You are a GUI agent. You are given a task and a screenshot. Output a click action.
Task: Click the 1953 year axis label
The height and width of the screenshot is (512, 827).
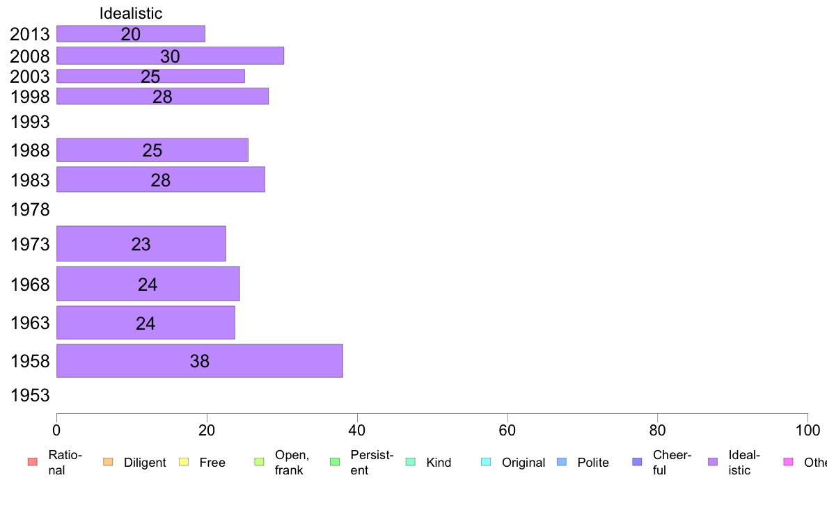pyautogui.click(x=29, y=395)
